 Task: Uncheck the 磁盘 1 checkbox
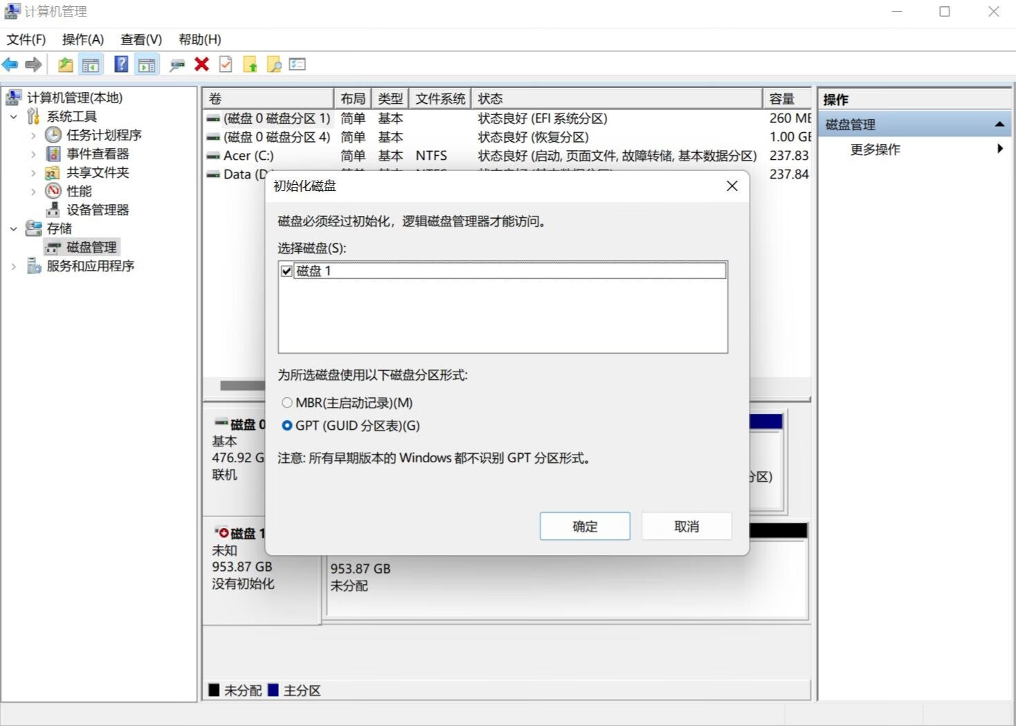286,271
